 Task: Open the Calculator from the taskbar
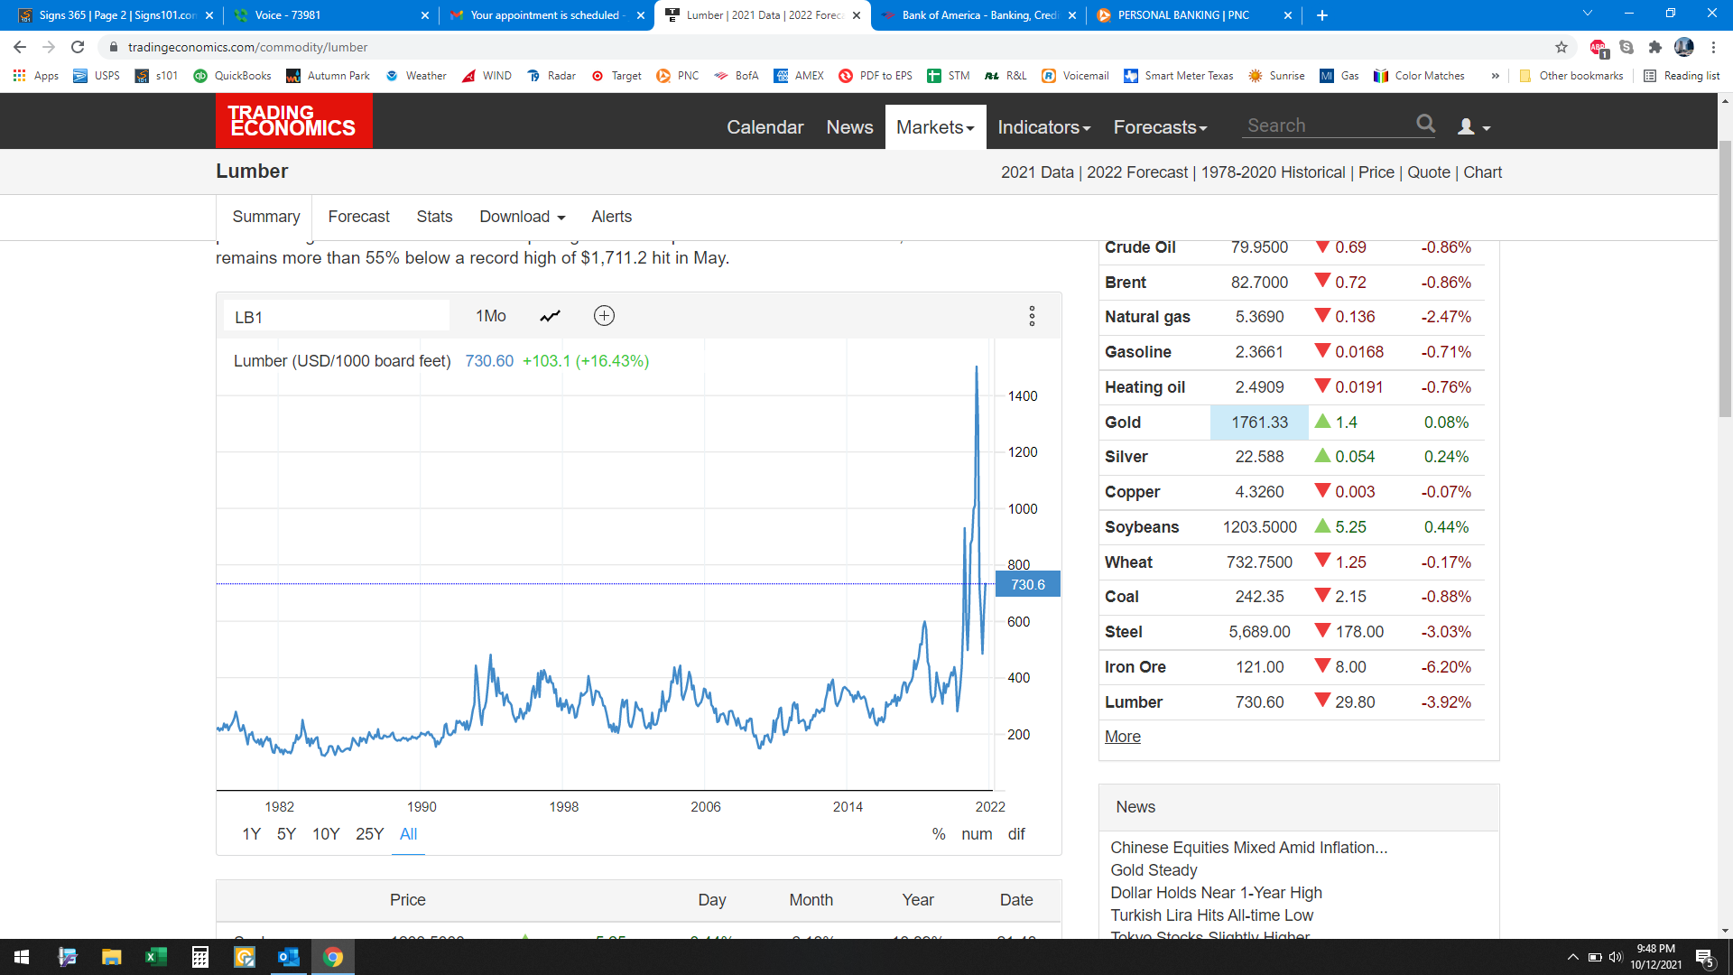point(200,957)
